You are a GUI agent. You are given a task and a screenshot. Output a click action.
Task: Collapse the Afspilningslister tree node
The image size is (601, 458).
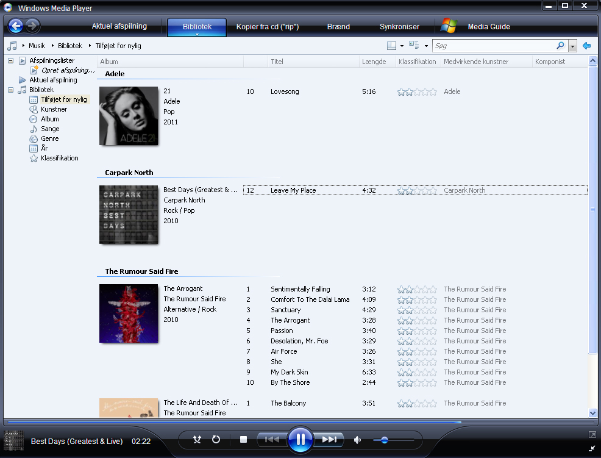pos(11,60)
